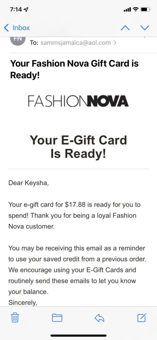Expand recipient details chevron after email address
This screenshot has width=157, height=340.
115,43
